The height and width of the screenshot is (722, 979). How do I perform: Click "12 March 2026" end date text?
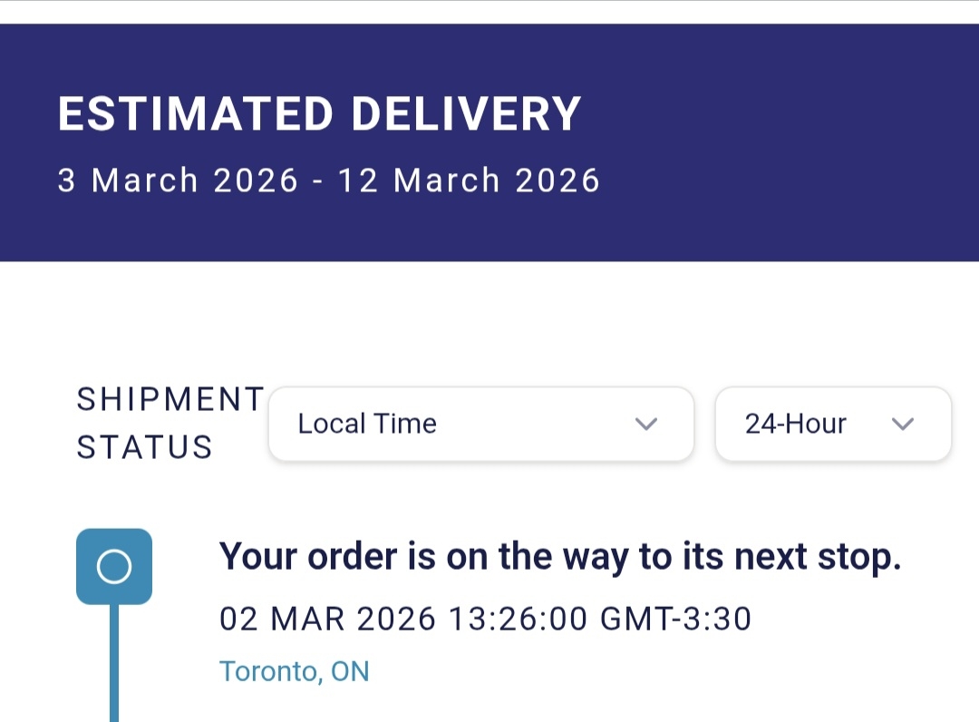point(469,180)
